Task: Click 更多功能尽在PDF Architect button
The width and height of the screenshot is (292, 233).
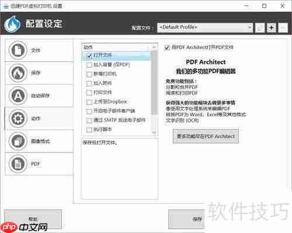Action: 206,136
